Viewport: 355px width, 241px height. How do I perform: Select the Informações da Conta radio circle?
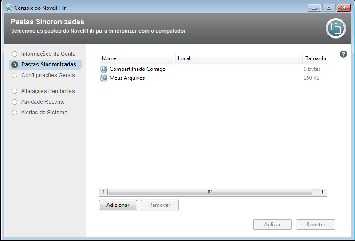click(15, 54)
